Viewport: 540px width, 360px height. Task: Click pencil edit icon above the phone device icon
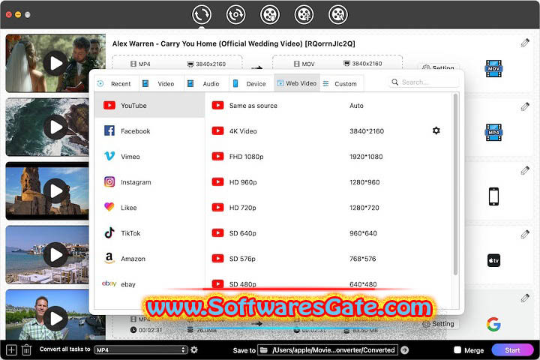point(525,170)
